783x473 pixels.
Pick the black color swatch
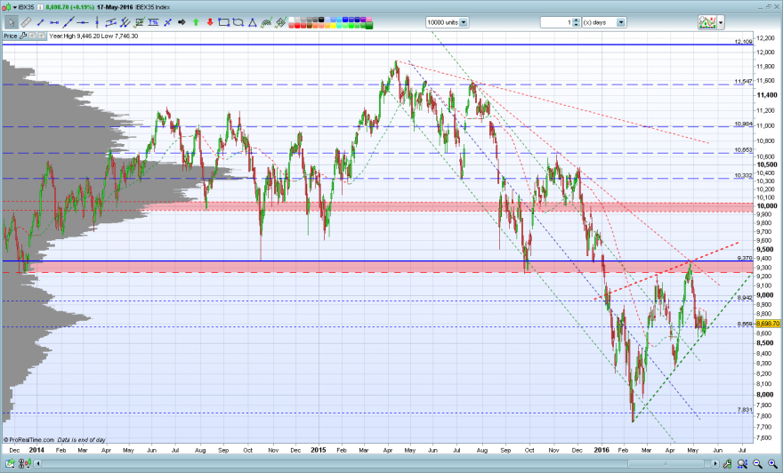(x=321, y=19)
